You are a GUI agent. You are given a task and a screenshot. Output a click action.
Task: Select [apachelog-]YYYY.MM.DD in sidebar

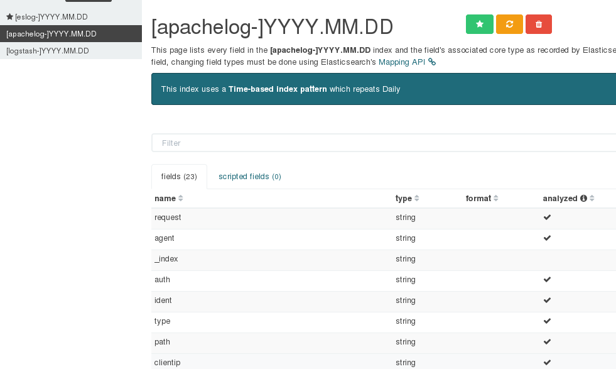coord(71,34)
